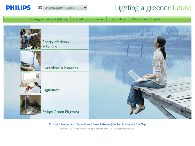Click the Lighting a greener future headline

coord(153,8)
